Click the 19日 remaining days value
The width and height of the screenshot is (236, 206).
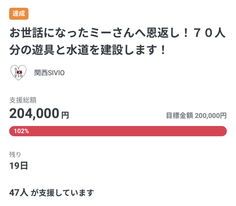pos(19,166)
